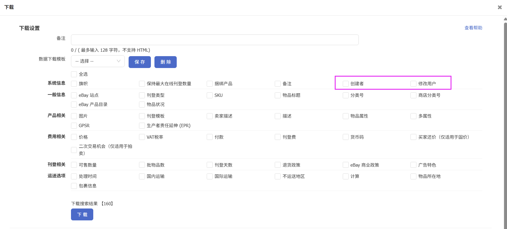Close the 下载 dialog with the X icon
507x229 pixels.
[x=500, y=7]
